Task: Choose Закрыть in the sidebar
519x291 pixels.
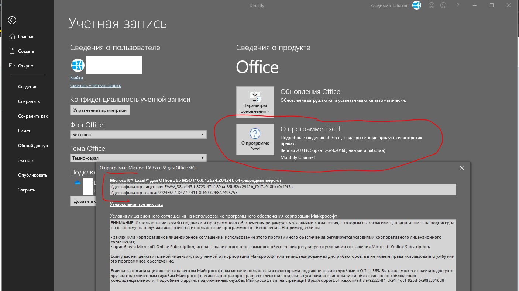Action: point(27,190)
